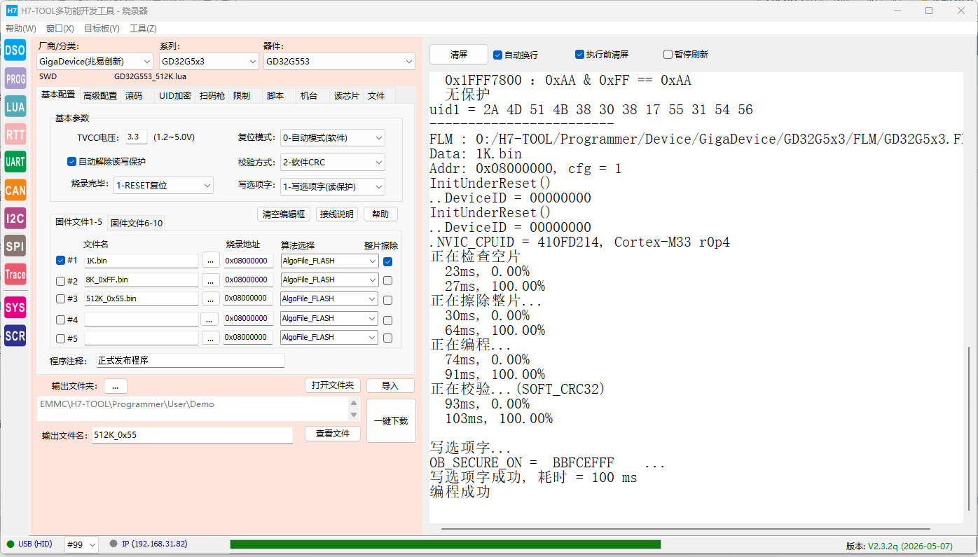The width and height of the screenshot is (978, 557).
Task: Open the 写选项字 dropdown
Action: tap(332, 186)
